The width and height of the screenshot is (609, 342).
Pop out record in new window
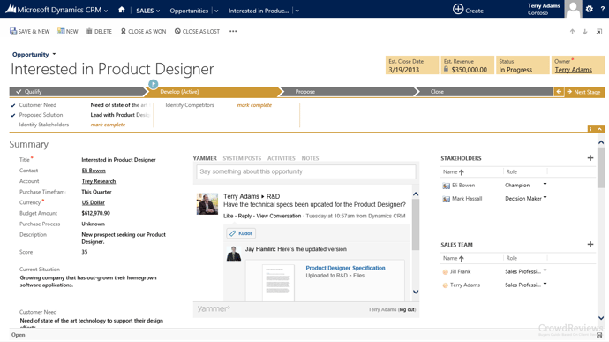click(x=599, y=32)
